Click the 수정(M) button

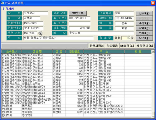[144, 23]
